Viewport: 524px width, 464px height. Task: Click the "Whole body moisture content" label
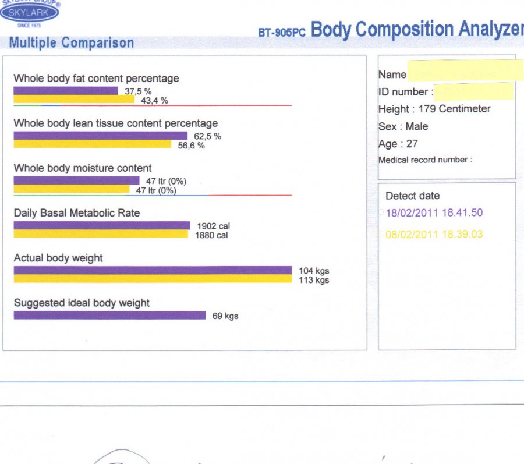coord(83,168)
